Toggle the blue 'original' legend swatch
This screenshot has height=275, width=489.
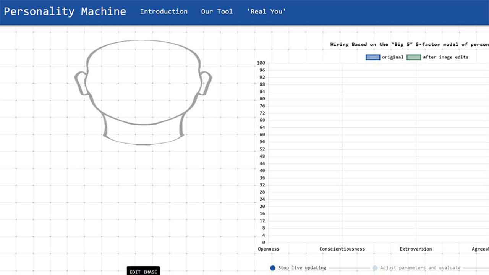[372, 57]
